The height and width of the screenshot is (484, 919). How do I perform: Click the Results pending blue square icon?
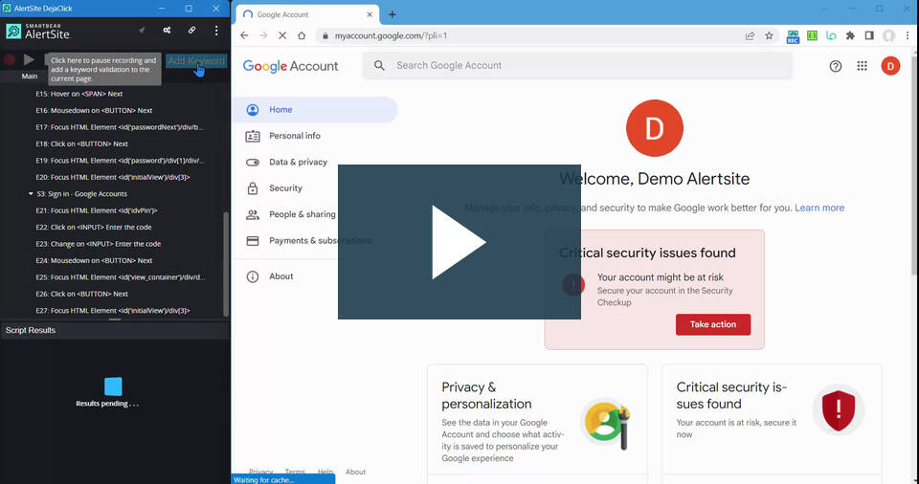[x=113, y=386]
